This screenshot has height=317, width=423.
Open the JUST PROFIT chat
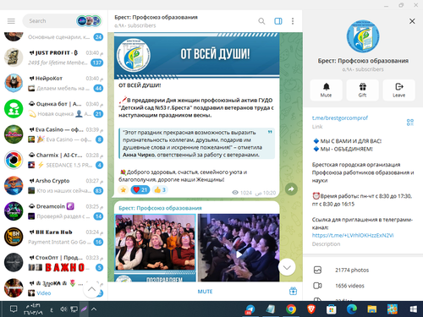point(53,57)
